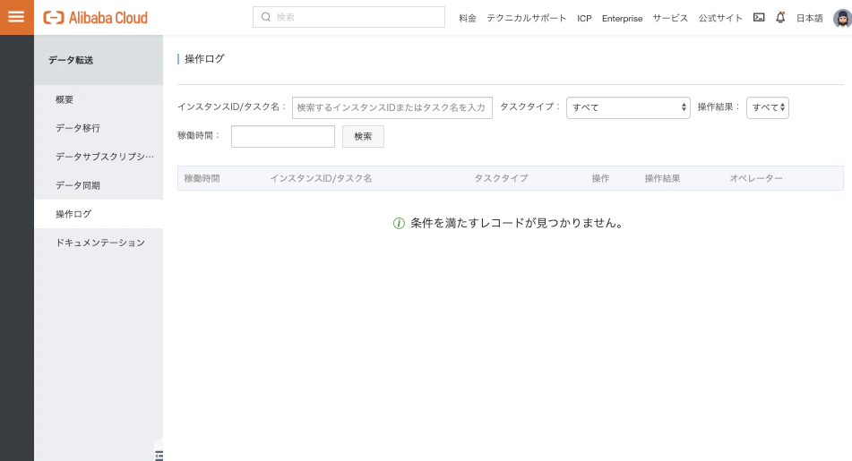Open テクニカルサポート link
852x461 pixels.
(x=526, y=19)
